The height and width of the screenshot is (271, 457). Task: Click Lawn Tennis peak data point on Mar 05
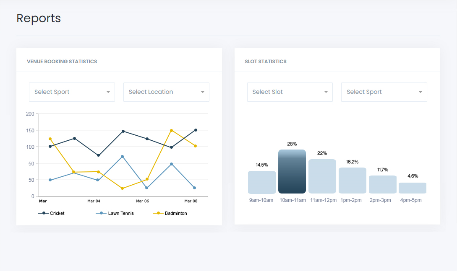(x=123, y=157)
